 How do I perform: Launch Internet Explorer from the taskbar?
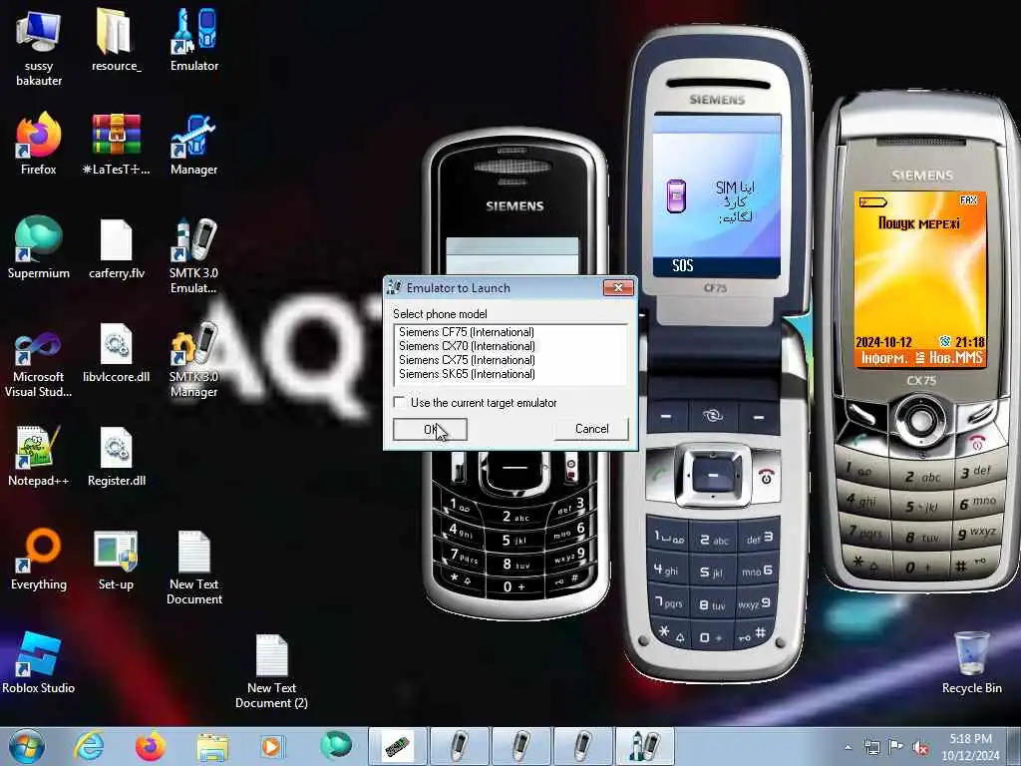coord(89,746)
